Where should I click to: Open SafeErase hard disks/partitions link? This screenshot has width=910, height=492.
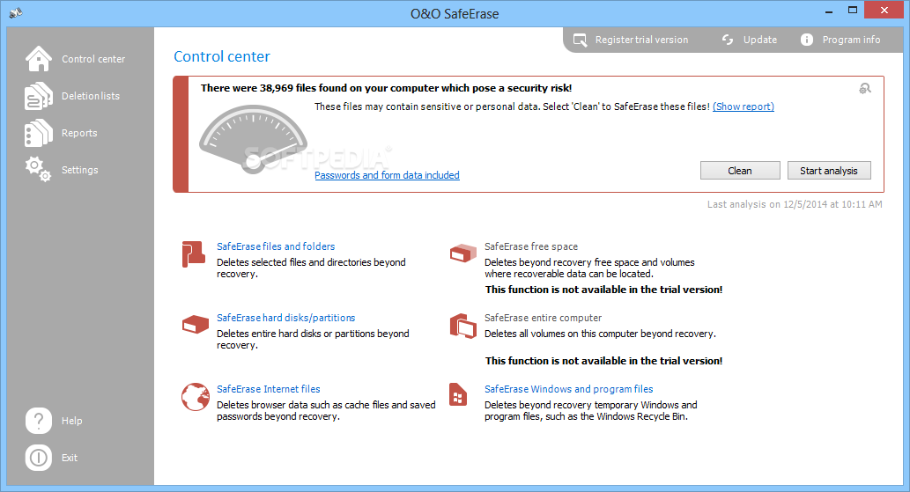[285, 318]
